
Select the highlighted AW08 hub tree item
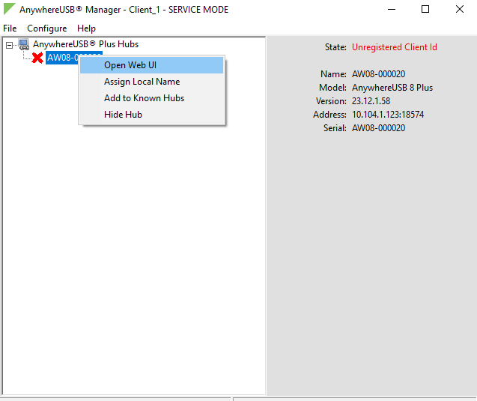(x=62, y=58)
